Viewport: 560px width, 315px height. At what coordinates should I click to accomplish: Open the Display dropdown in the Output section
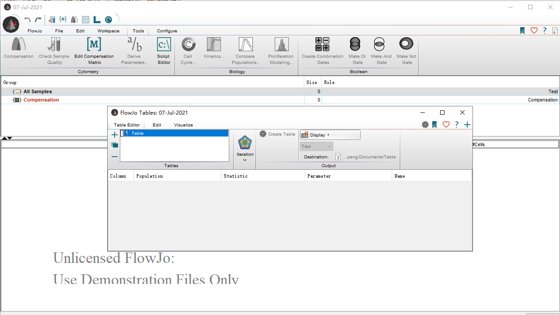[x=330, y=134]
